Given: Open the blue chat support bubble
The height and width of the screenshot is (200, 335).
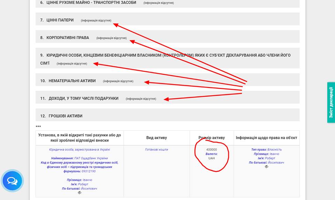Looking at the screenshot, I should 12,181.
